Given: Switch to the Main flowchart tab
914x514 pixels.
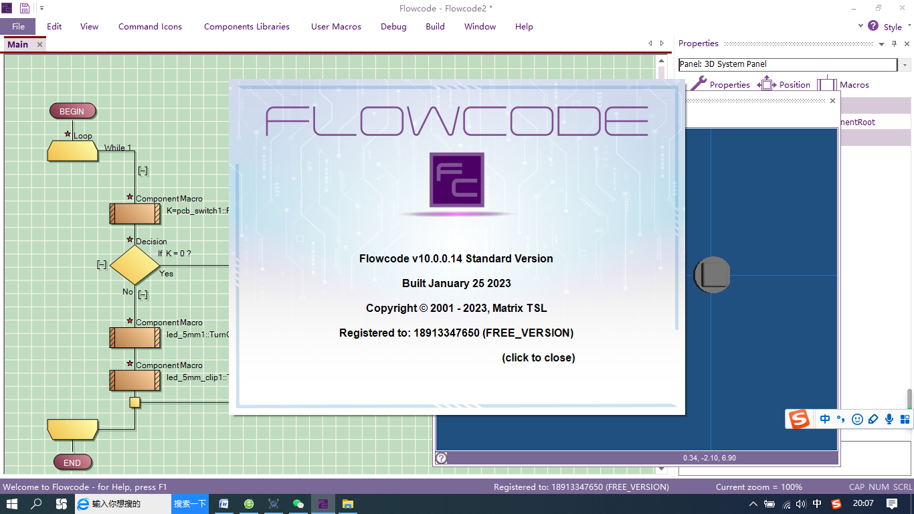Looking at the screenshot, I should coord(17,44).
